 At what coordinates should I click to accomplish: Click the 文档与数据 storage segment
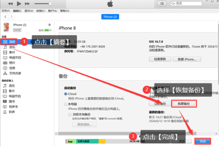pyautogui.click(x=87, y=141)
